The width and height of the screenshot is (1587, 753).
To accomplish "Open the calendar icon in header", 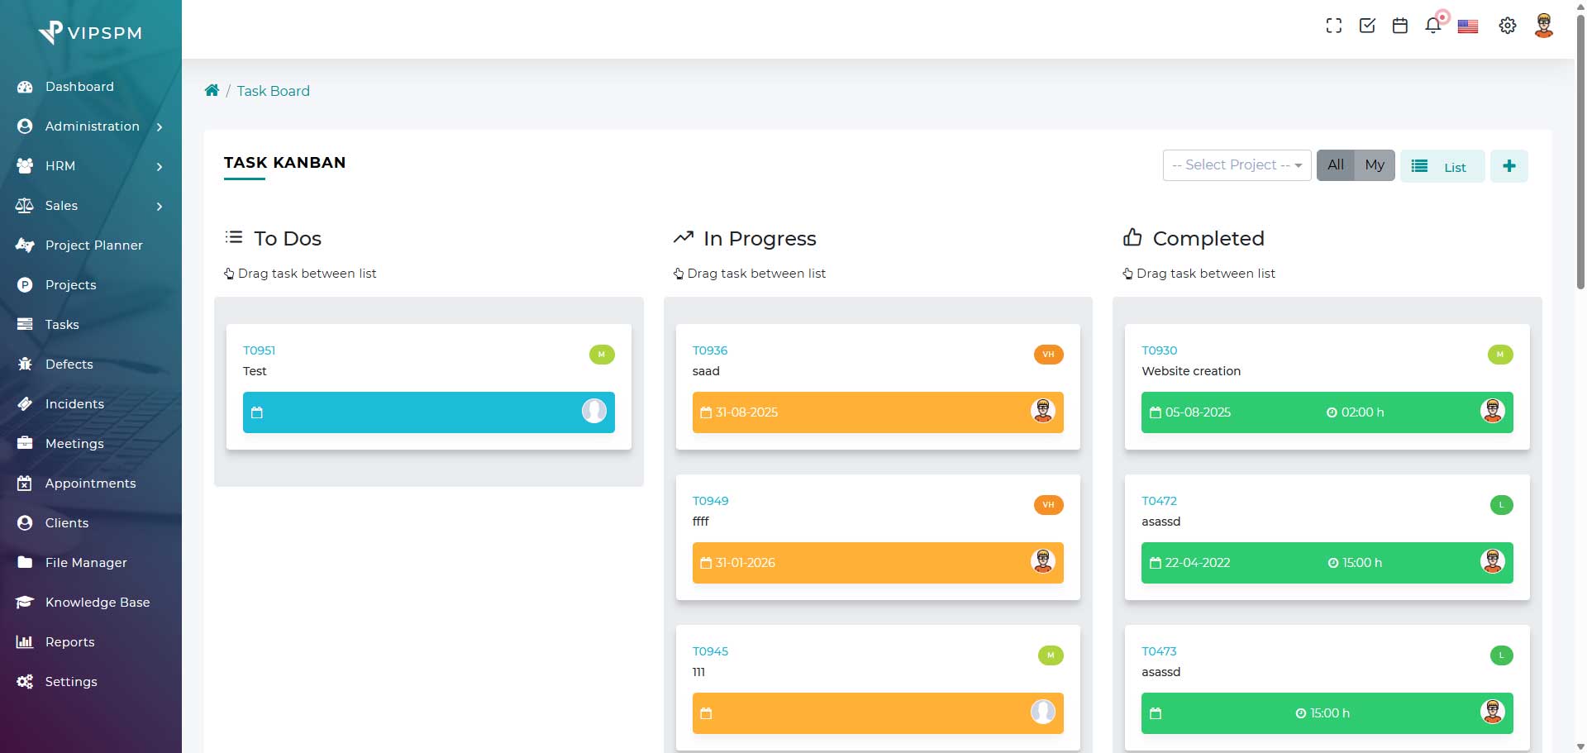I will 1400,26.
